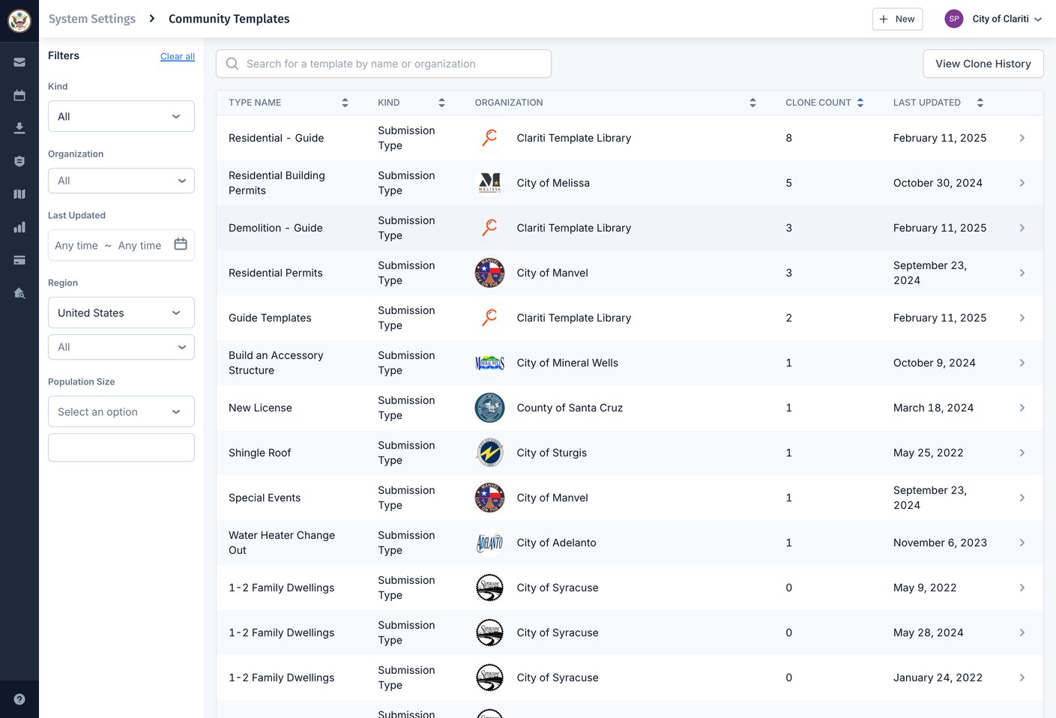Image resolution: width=1056 pixels, height=718 pixels.
Task: Sort the table by Clone Count
Action: click(x=860, y=102)
